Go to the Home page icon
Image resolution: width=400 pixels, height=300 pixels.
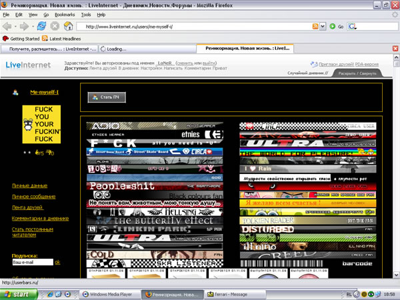(69, 26)
